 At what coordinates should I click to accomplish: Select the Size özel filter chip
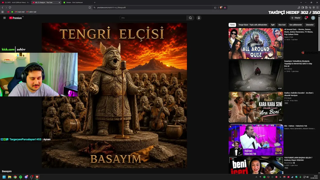coord(282,25)
